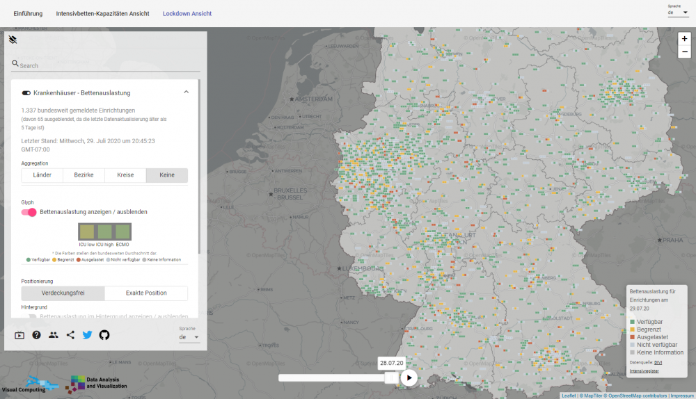Open the Twitter bird icon
Viewport: 696px width, 399px height.
(87, 335)
